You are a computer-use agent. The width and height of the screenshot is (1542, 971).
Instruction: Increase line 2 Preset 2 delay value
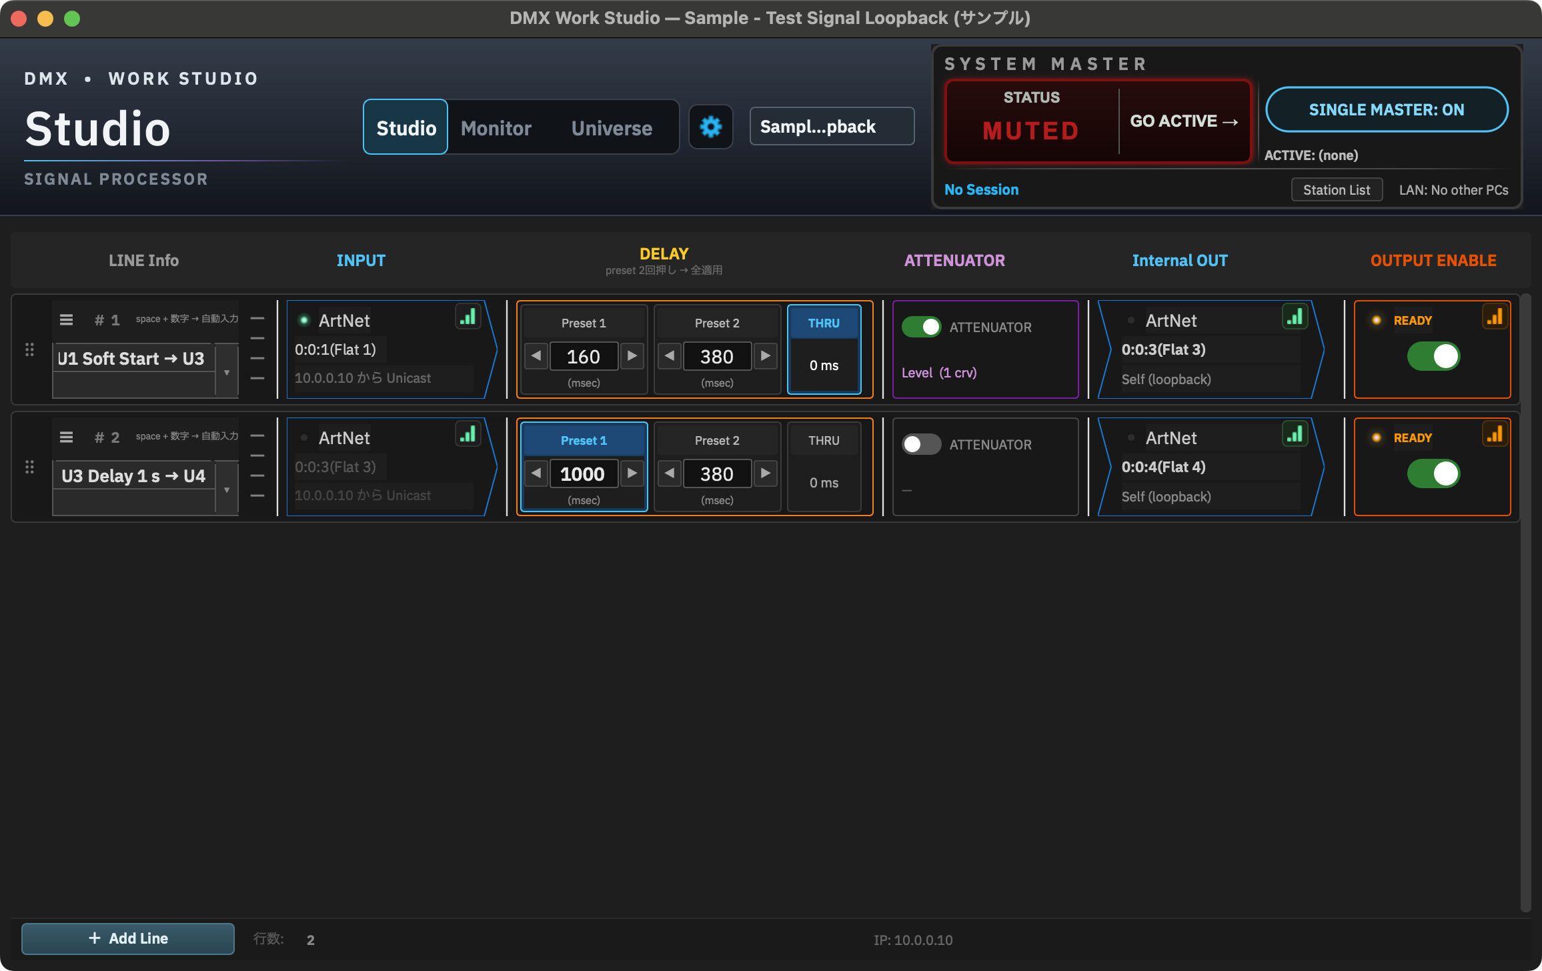[766, 473]
